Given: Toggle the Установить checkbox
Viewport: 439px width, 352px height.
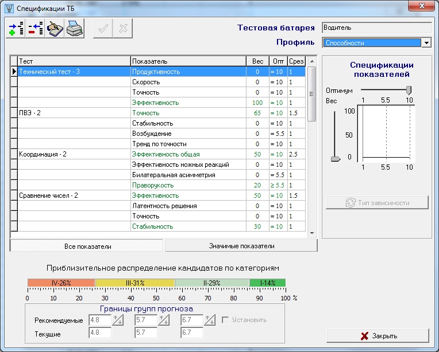Looking at the screenshot, I should tap(226, 320).
